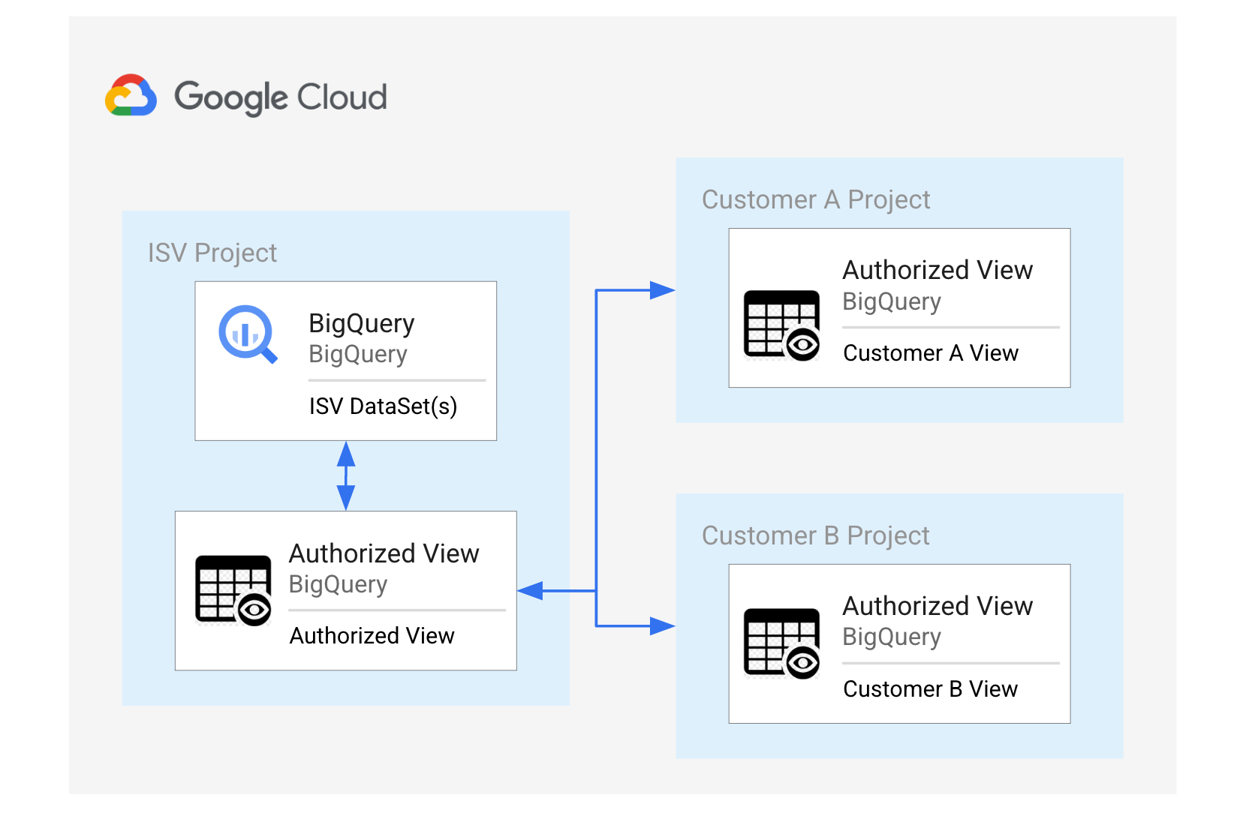The height and width of the screenshot is (819, 1246).
Task: Select the Customer A Project label
Action: click(816, 200)
